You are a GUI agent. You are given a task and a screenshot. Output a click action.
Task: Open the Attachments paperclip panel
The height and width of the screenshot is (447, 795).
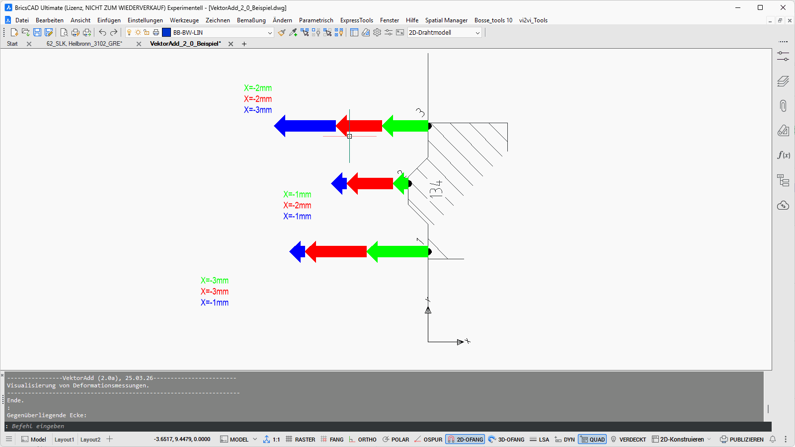tap(783, 106)
